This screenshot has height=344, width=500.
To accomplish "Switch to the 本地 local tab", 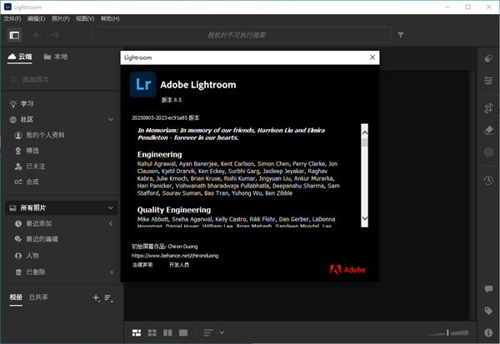I will point(56,57).
